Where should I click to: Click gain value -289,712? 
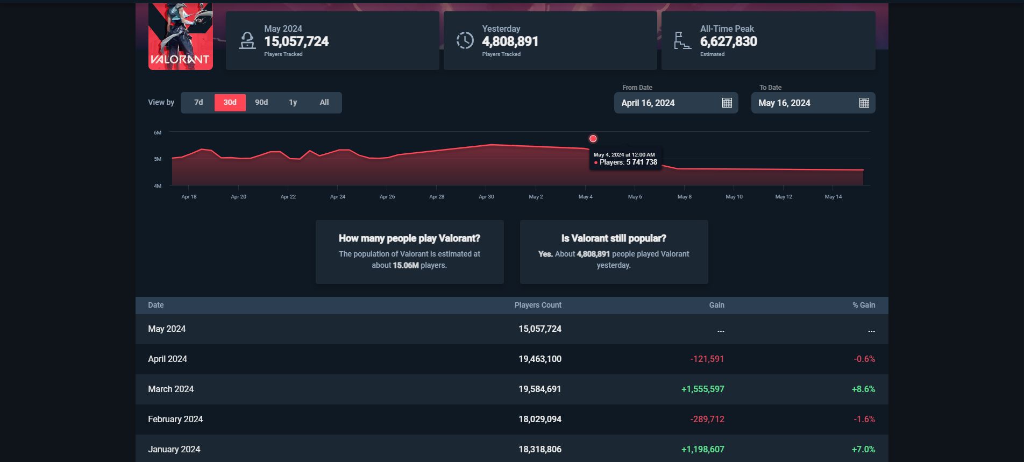(707, 419)
